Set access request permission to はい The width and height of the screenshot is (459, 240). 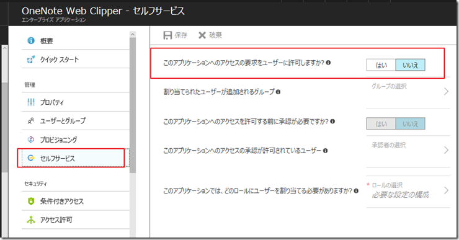(x=381, y=65)
